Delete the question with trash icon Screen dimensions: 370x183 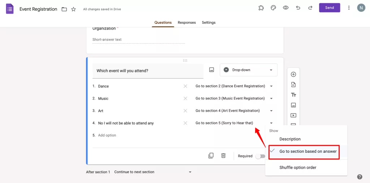click(223, 156)
